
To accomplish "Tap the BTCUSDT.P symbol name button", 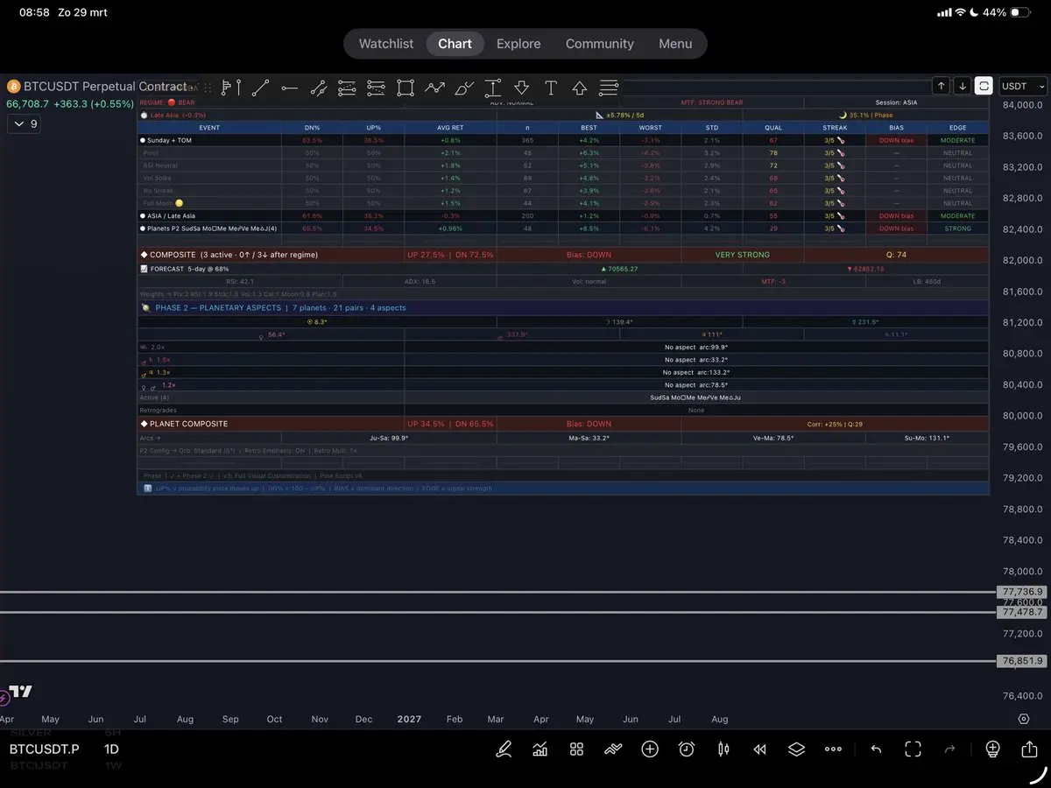I will pyautogui.click(x=44, y=749).
